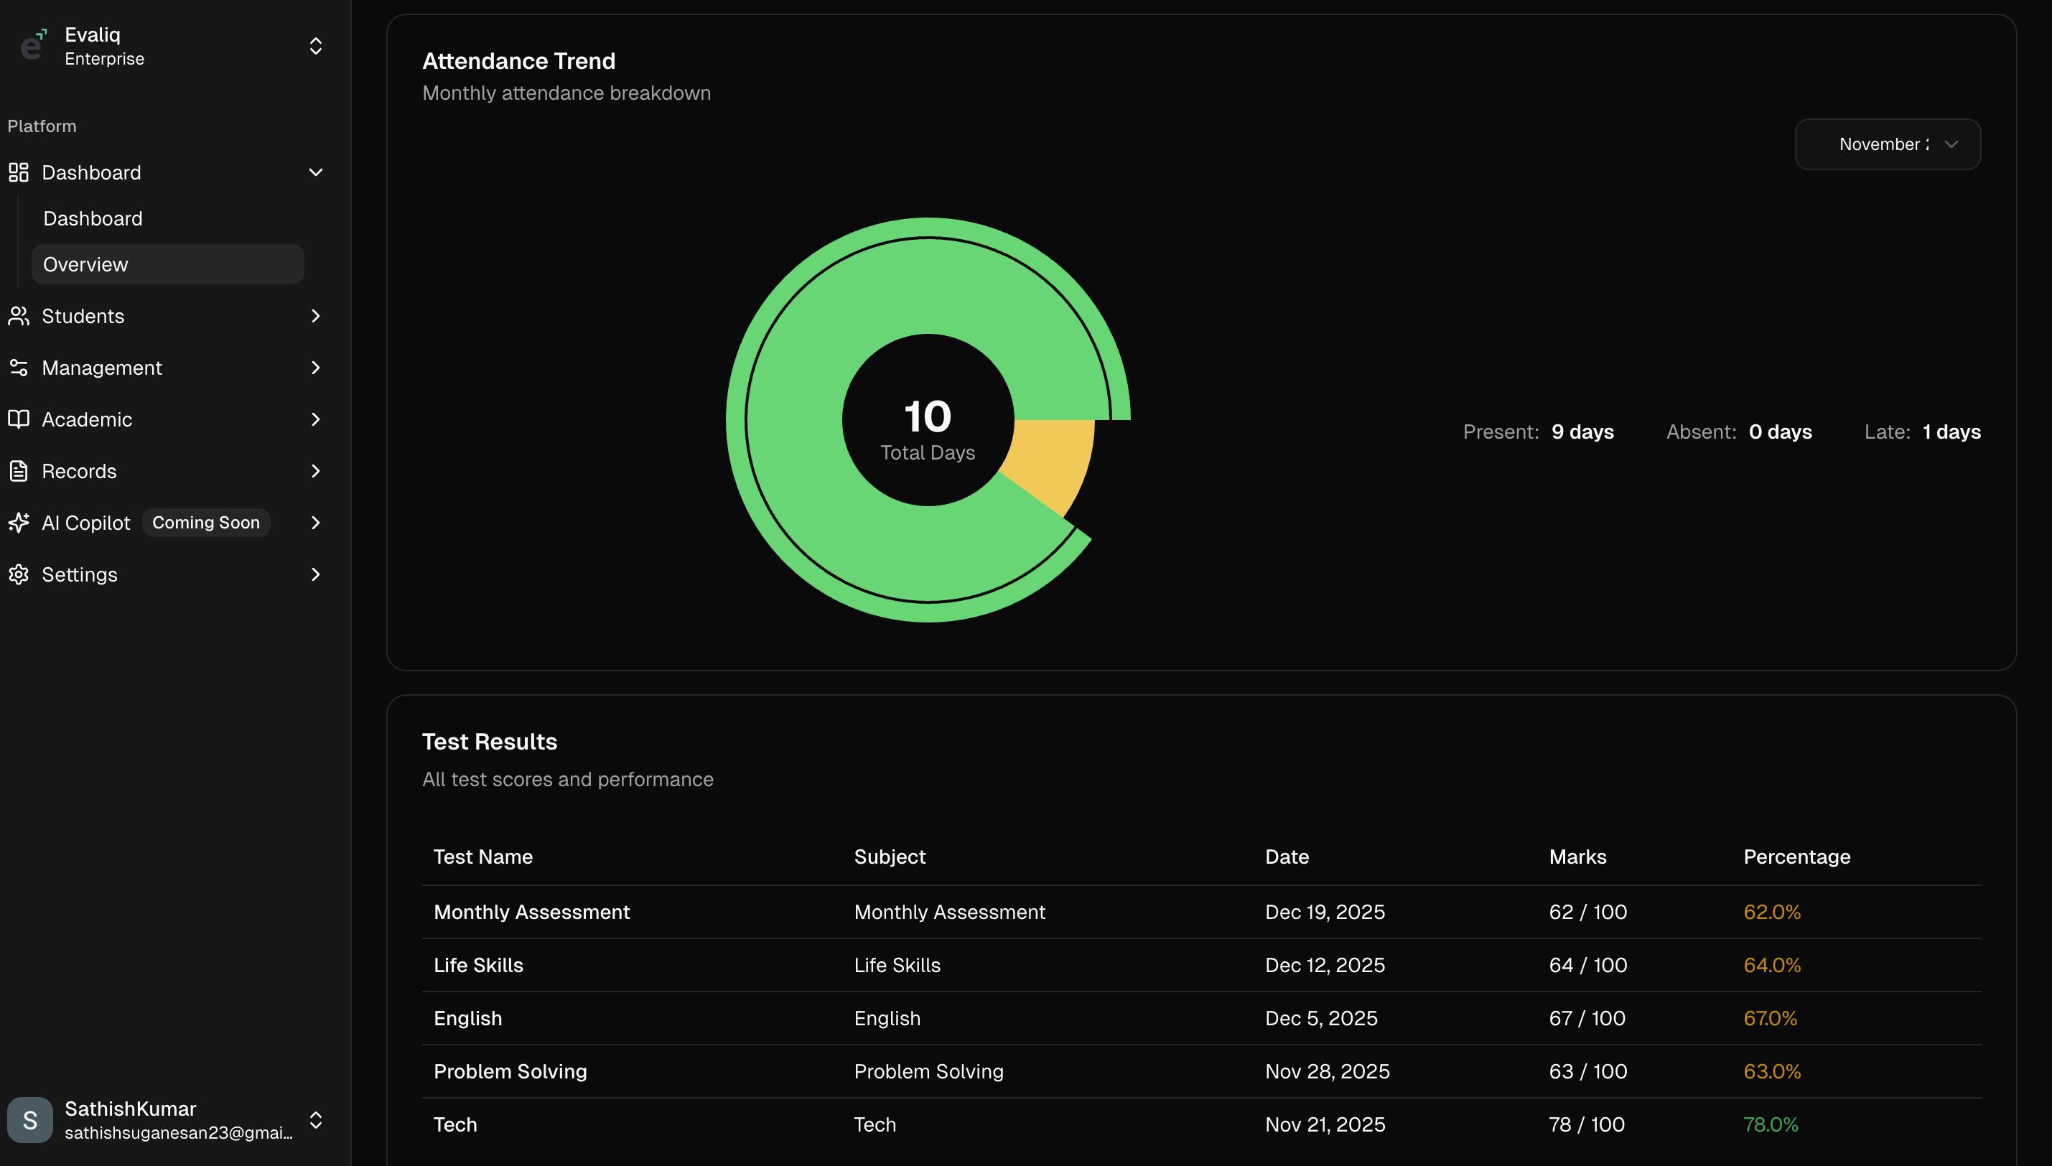Open the November month dropdown
The height and width of the screenshot is (1166, 2052).
click(x=1887, y=144)
